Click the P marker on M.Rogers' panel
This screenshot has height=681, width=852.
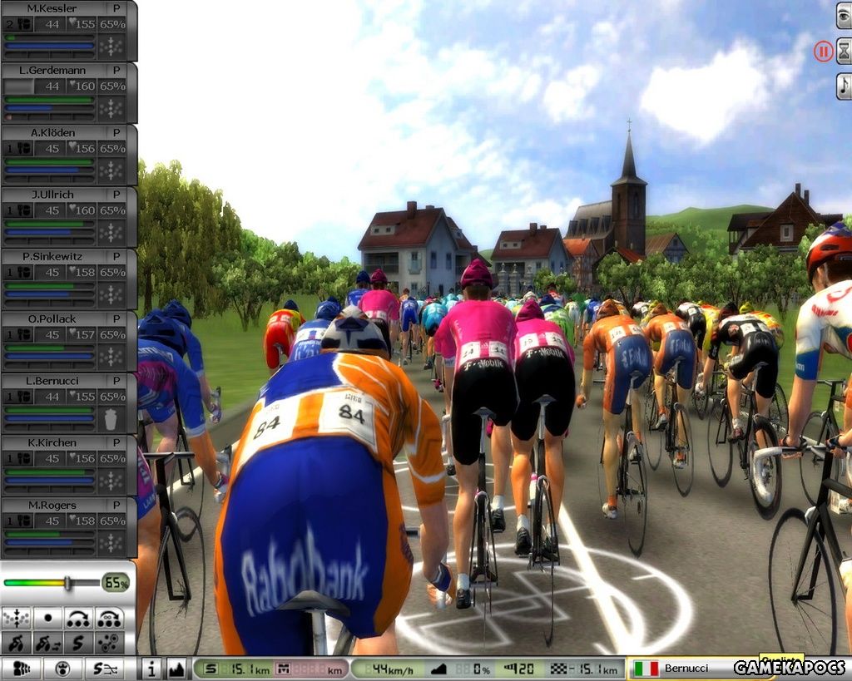[x=116, y=505]
